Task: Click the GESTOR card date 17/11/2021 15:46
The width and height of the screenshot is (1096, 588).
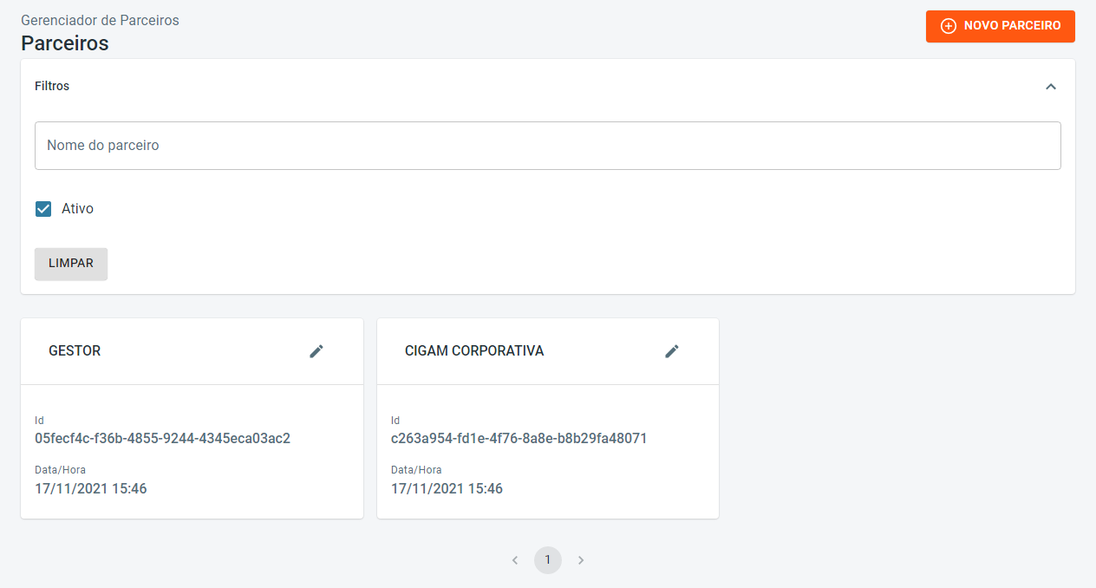Action: coord(91,489)
